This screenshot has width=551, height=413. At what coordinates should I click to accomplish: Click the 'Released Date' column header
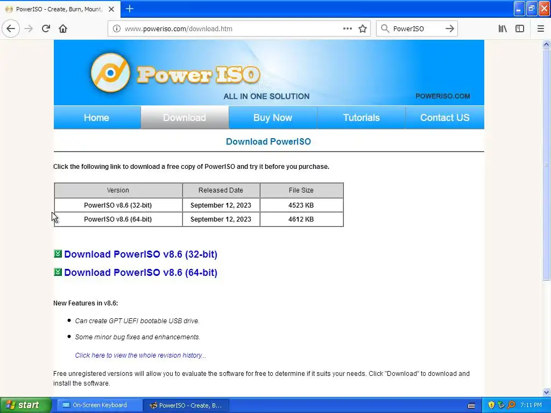pos(221,190)
